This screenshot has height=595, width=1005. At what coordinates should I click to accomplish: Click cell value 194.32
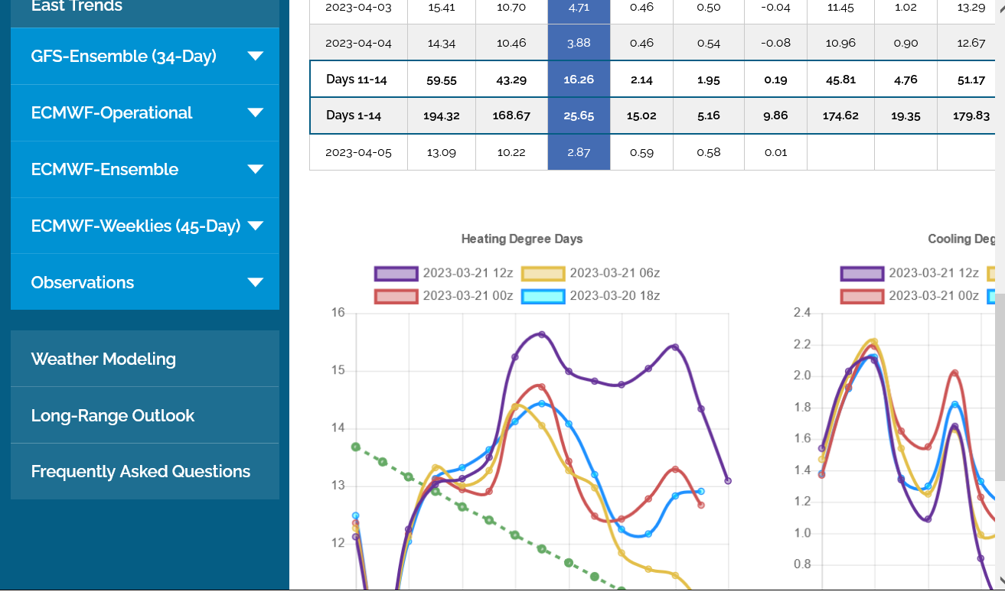(x=442, y=116)
